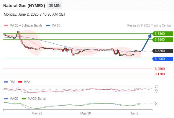Screen dimensions: 174x118
Task: Click the 3.7800 resistance price tag
Action: (x=162, y=34)
